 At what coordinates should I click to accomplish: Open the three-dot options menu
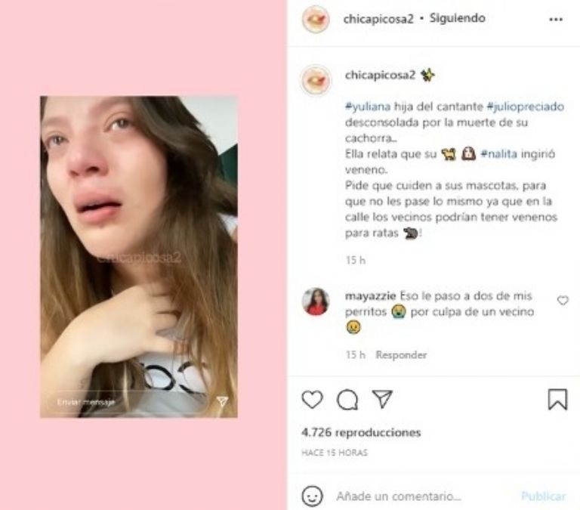pyautogui.click(x=556, y=19)
